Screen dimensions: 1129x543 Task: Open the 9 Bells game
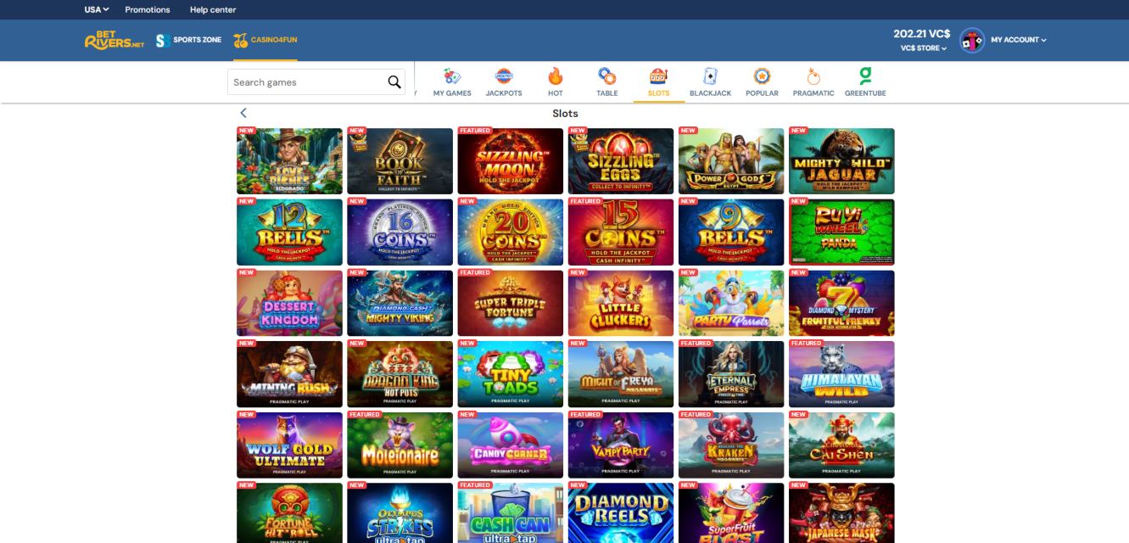click(x=731, y=232)
